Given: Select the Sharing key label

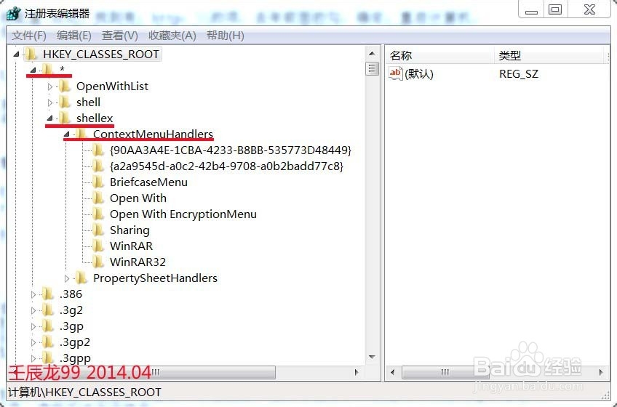Looking at the screenshot, I should point(130,230).
